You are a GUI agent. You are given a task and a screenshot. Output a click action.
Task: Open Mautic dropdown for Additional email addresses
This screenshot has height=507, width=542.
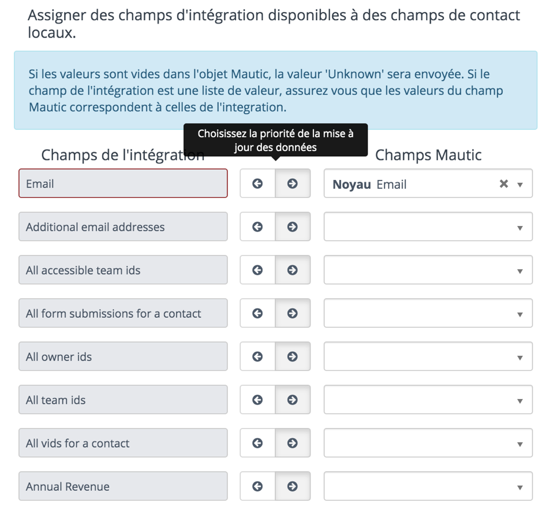428,227
